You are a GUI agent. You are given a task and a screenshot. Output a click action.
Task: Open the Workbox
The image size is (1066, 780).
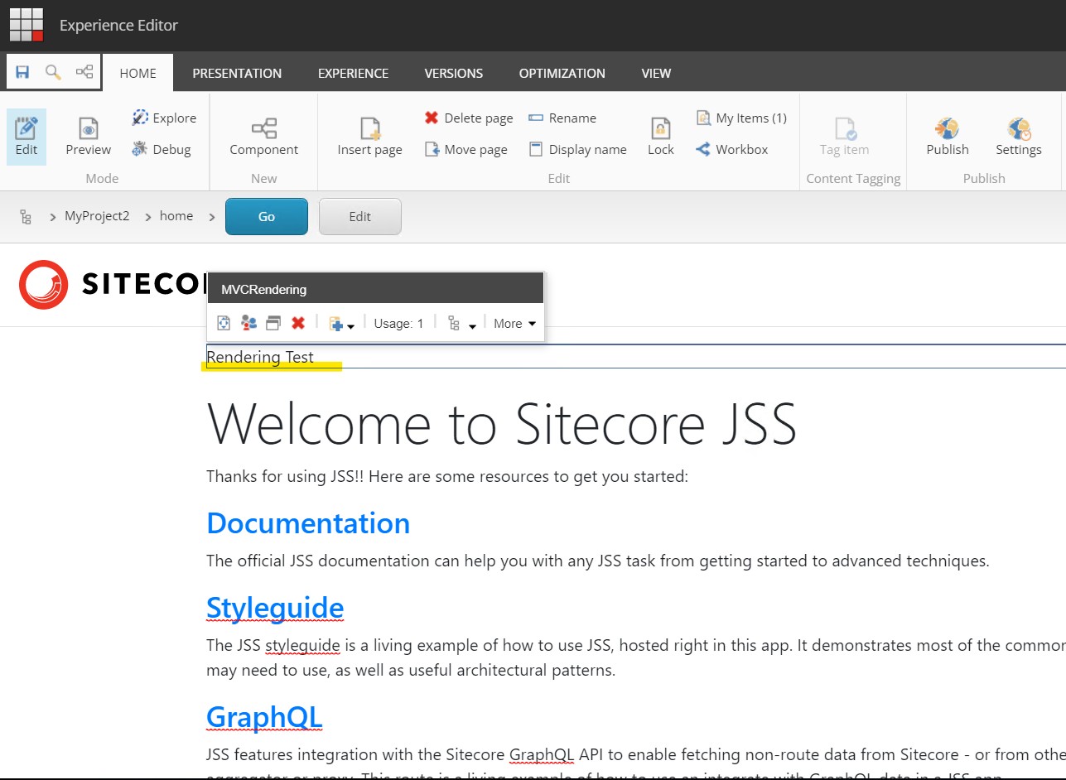pos(732,150)
